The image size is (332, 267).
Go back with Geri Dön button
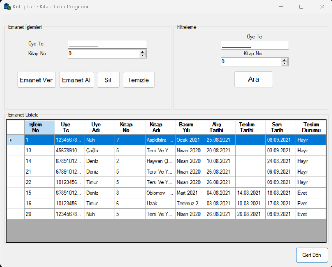tap(312, 255)
